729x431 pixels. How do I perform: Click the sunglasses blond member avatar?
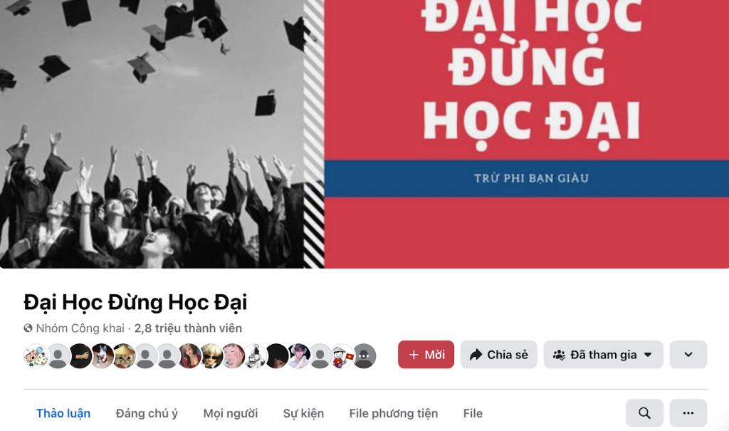click(211, 356)
